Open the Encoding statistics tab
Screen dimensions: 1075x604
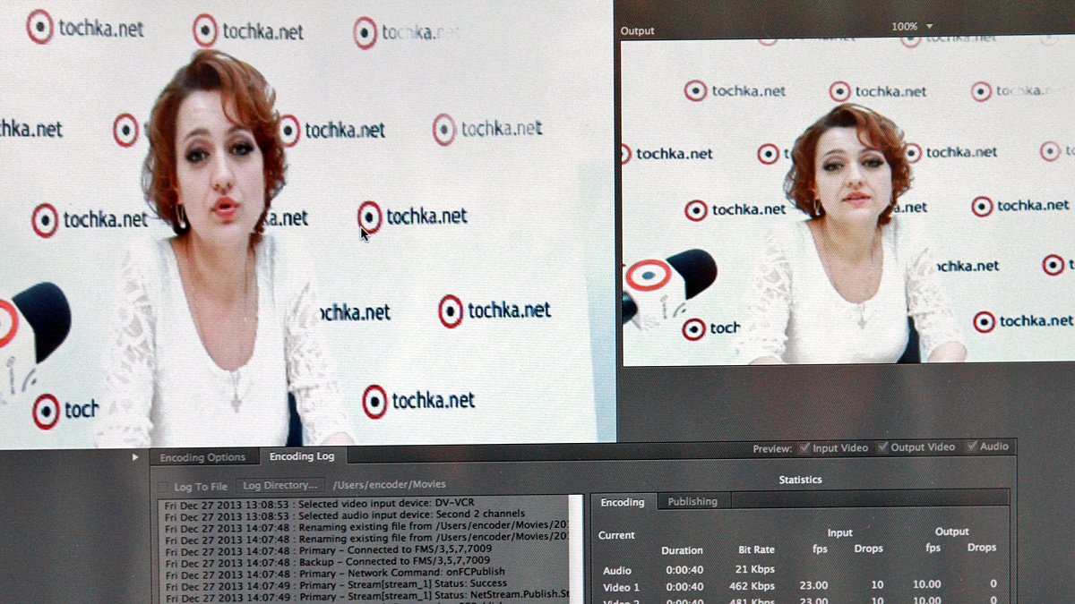[623, 502]
